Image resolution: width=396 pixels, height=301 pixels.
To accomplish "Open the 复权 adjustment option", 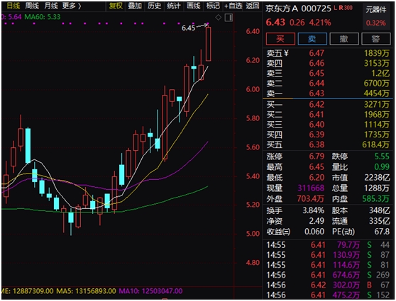I will click(116, 6).
